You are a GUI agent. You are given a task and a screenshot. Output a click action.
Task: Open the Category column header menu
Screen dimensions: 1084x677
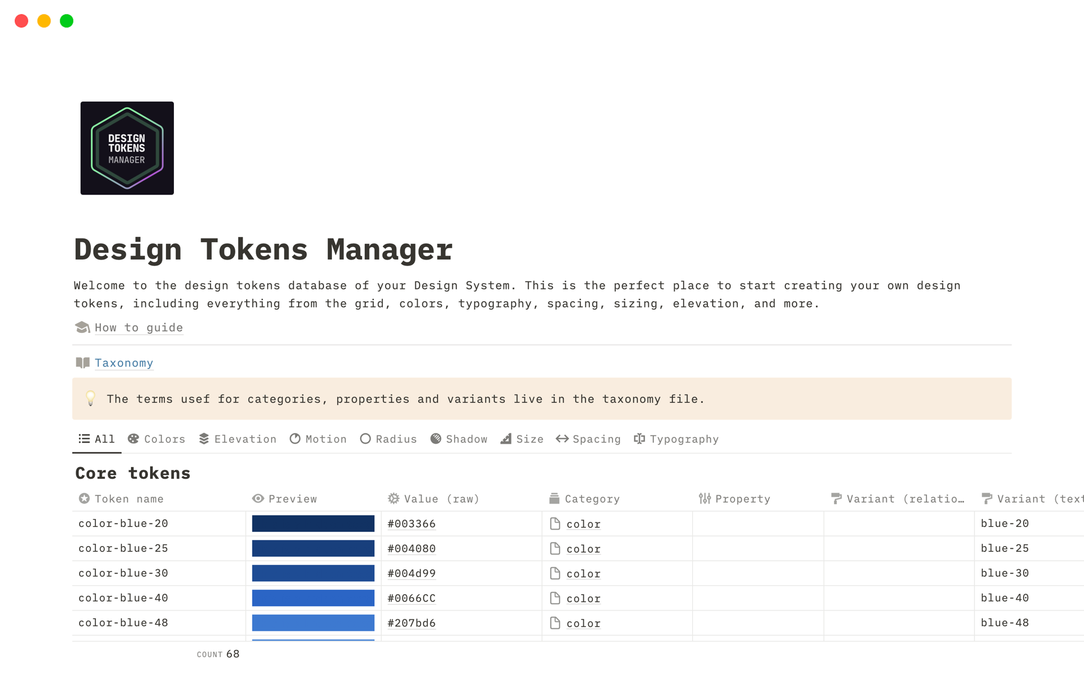(592, 499)
